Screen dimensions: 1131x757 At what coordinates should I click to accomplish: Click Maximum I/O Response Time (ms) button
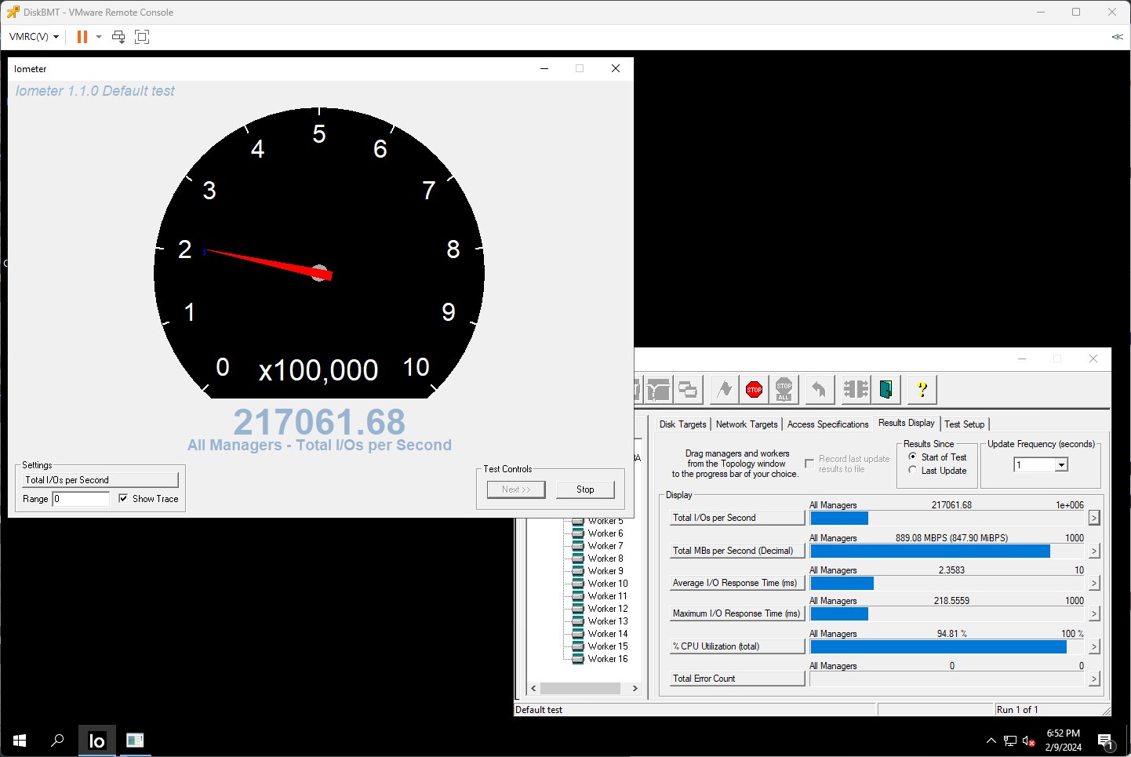click(x=737, y=613)
